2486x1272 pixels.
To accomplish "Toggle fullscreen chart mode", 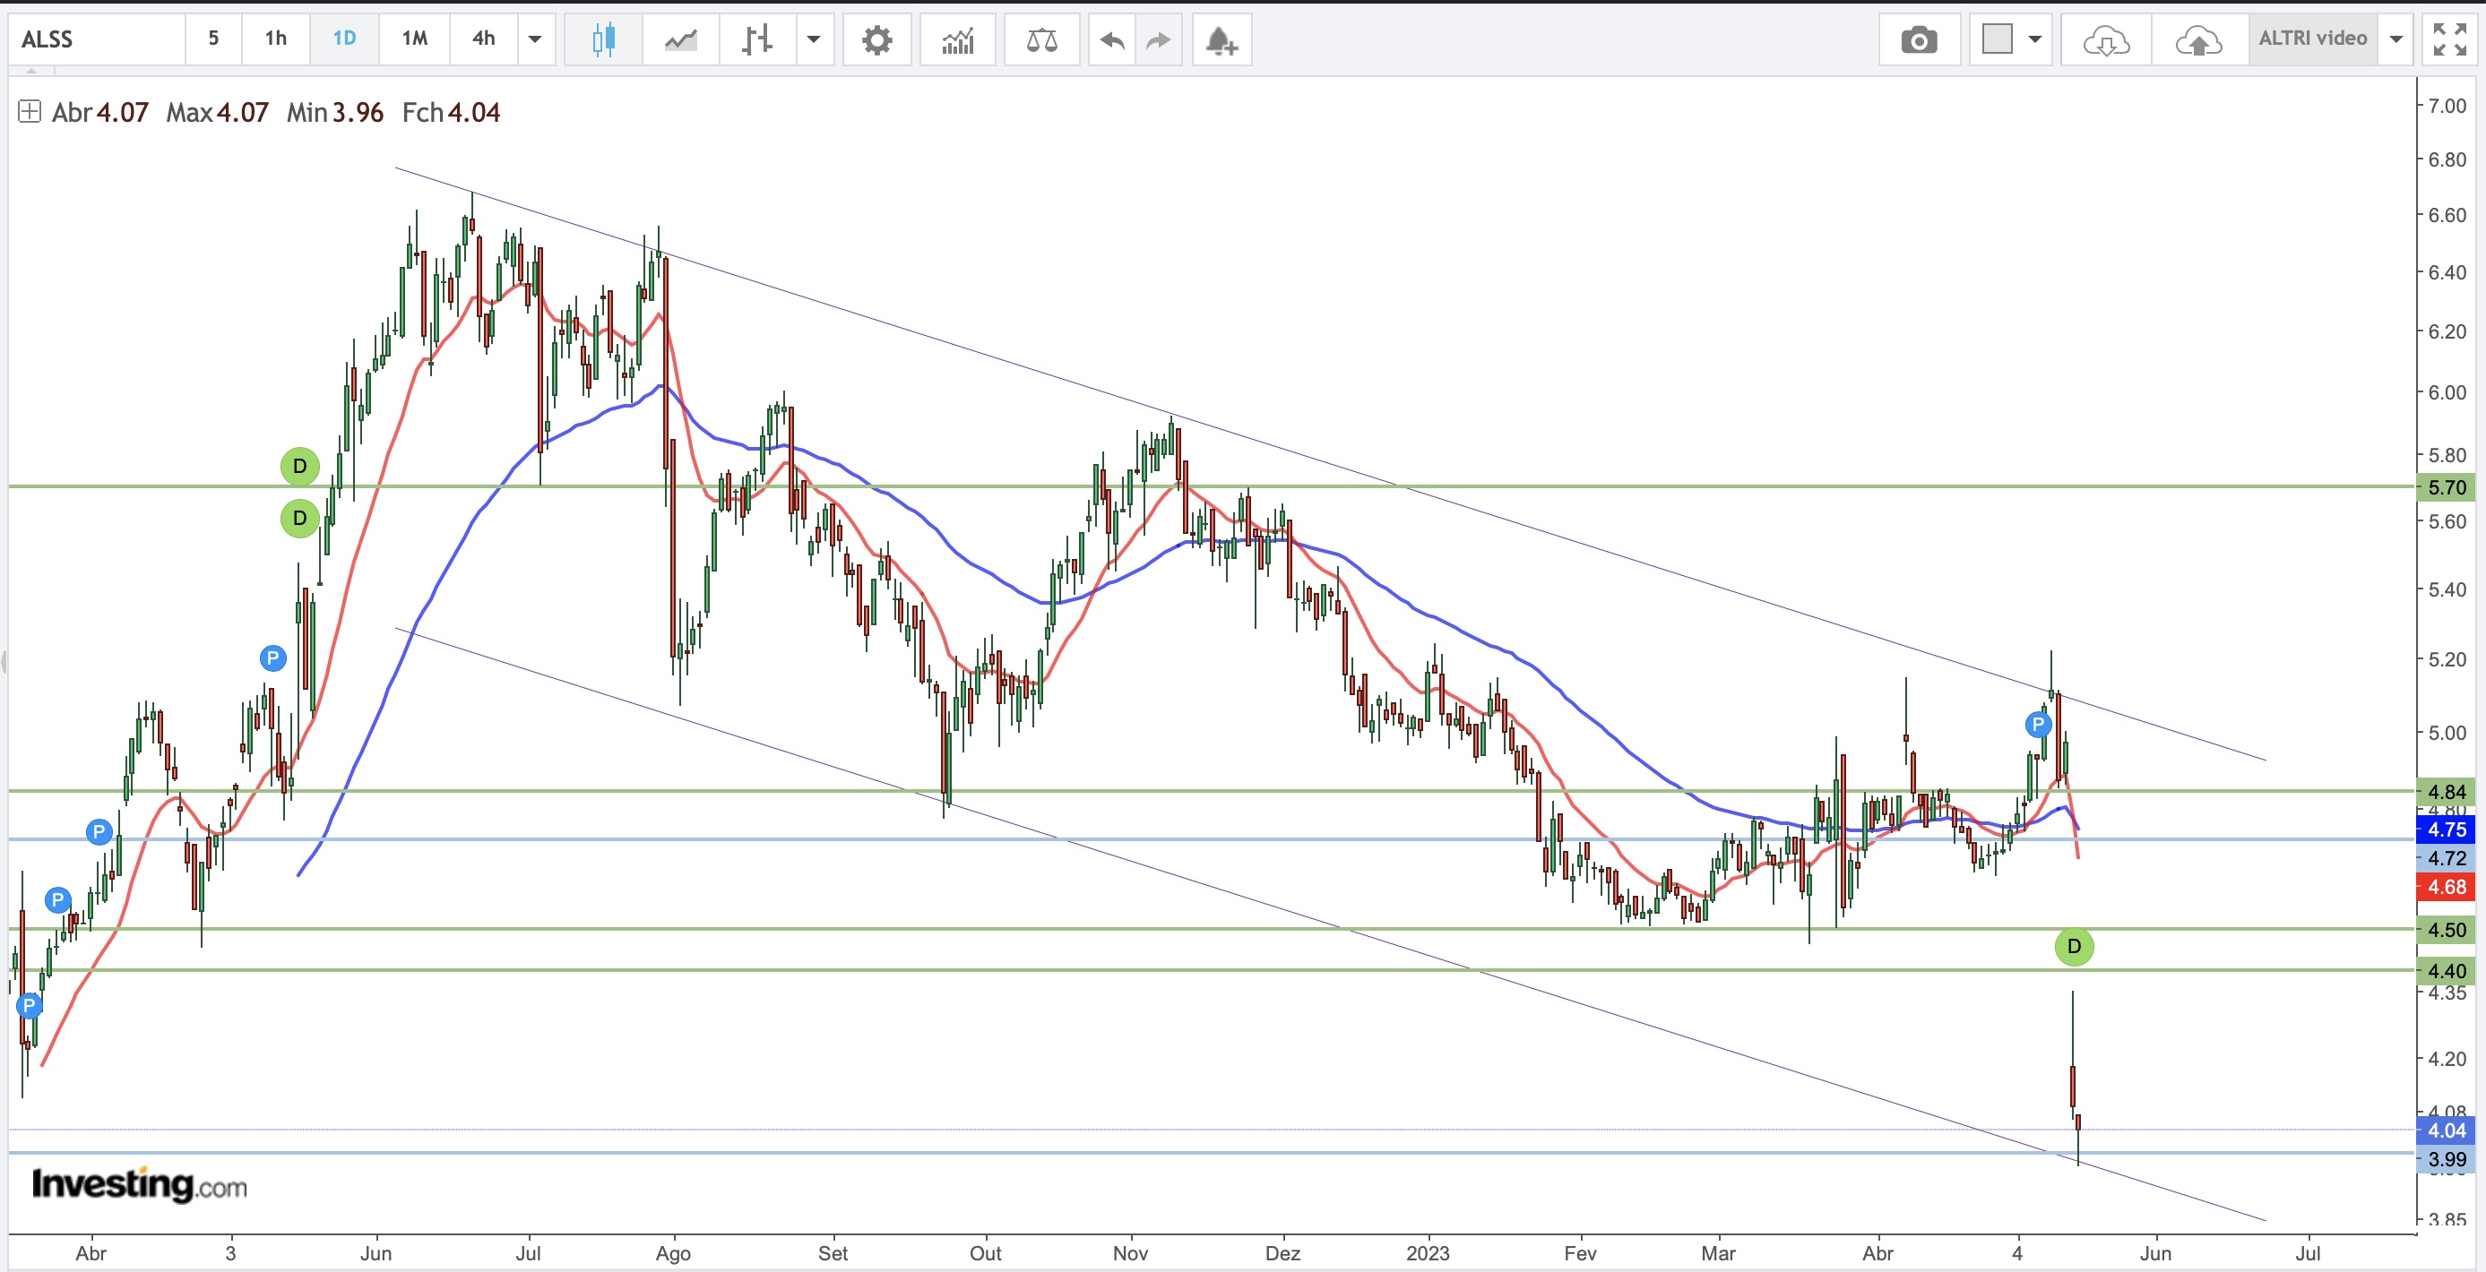I will click(x=2449, y=39).
